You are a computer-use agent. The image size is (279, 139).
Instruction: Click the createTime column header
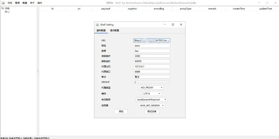click(x=239, y=9)
